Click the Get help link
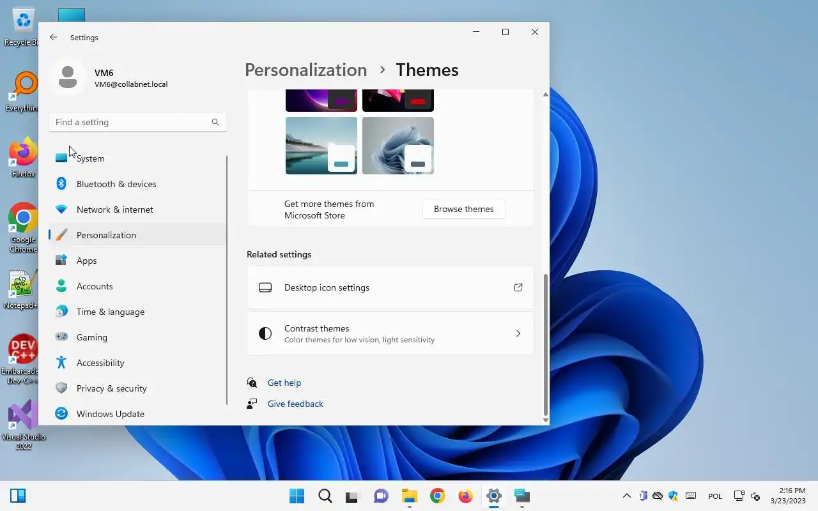Viewport: 818px width, 511px height. pyautogui.click(x=284, y=383)
